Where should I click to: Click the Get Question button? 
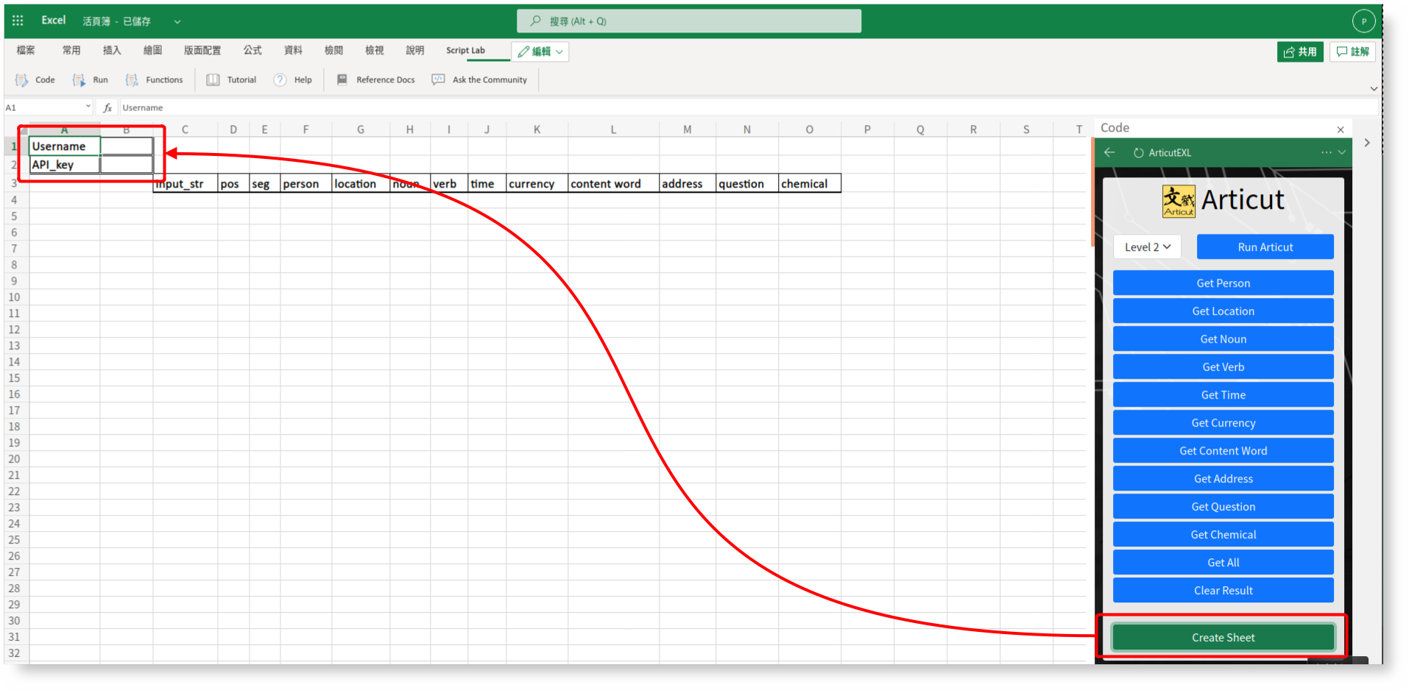pyautogui.click(x=1223, y=507)
